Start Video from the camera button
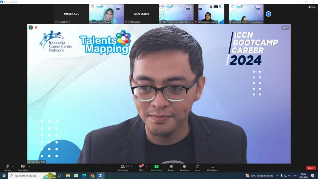Screen dimensions: 318x179 click(x=23, y=167)
